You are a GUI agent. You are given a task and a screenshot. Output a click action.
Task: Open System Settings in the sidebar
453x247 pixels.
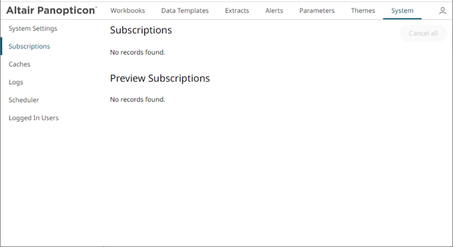[x=33, y=28]
